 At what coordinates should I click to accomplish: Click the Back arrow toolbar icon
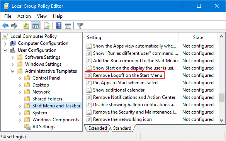pos(5,26)
